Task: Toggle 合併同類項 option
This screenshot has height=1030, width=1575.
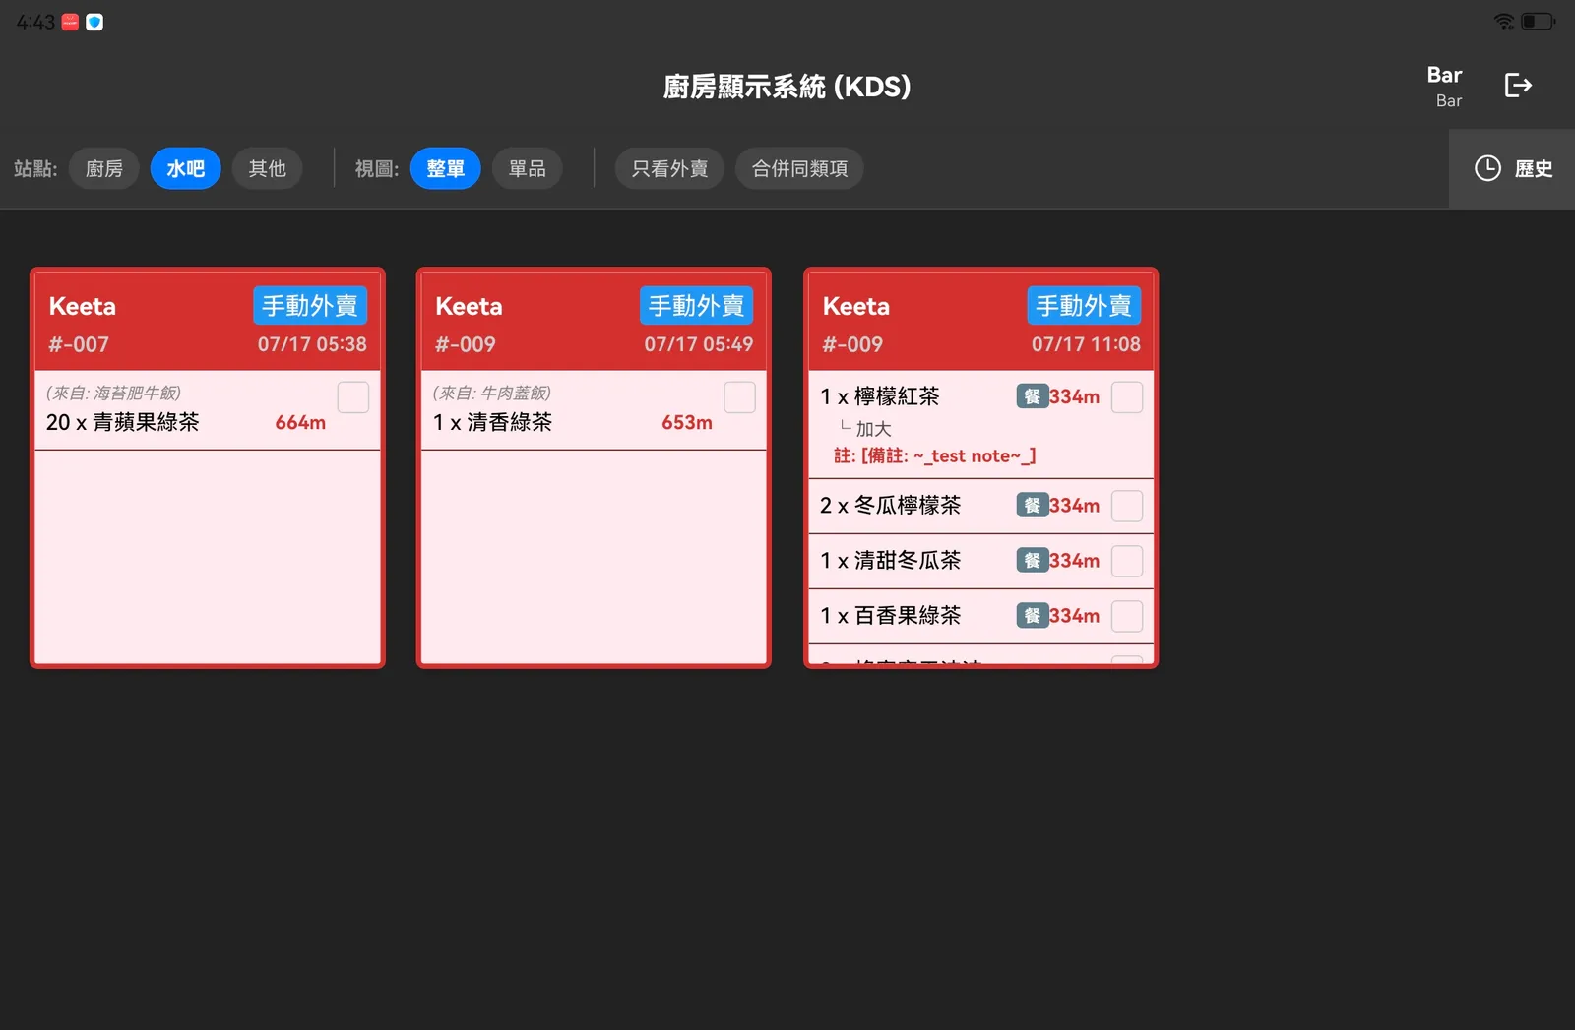Action: (x=799, y=168)
